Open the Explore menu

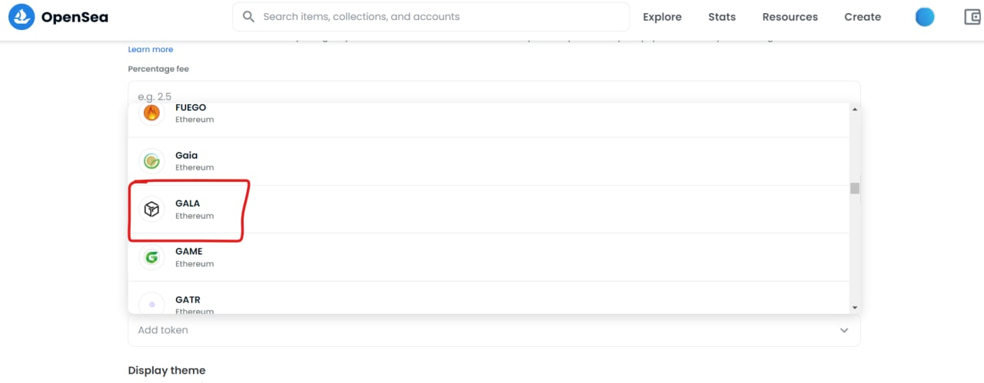(662, 17)
